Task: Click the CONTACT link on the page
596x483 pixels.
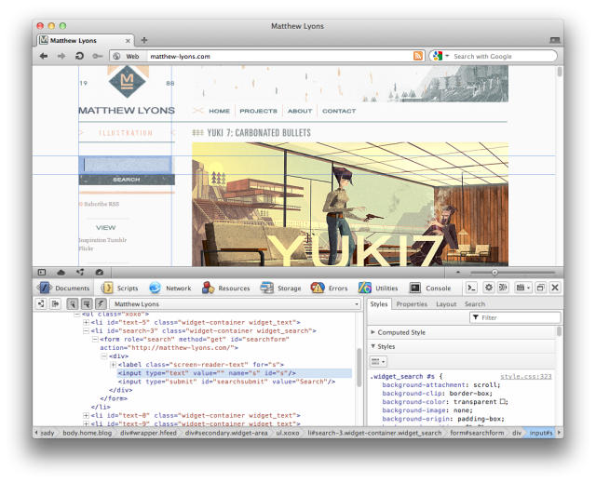Action: pyautogui.click(x=339, y=111)
